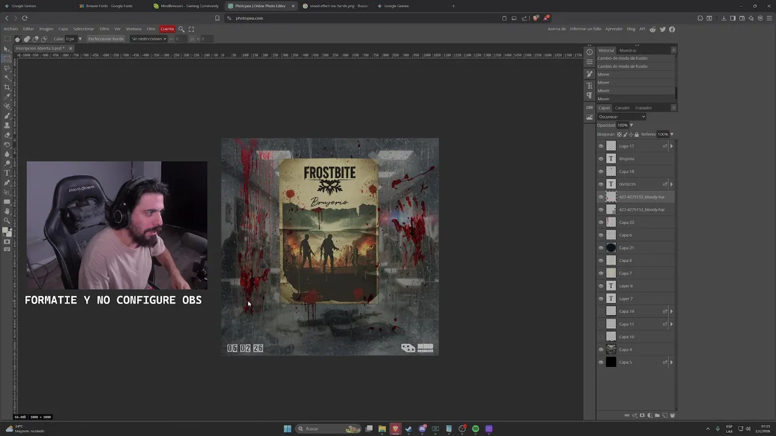Switch to the Canales tab

pyautogui.click(x=623, y=108)
